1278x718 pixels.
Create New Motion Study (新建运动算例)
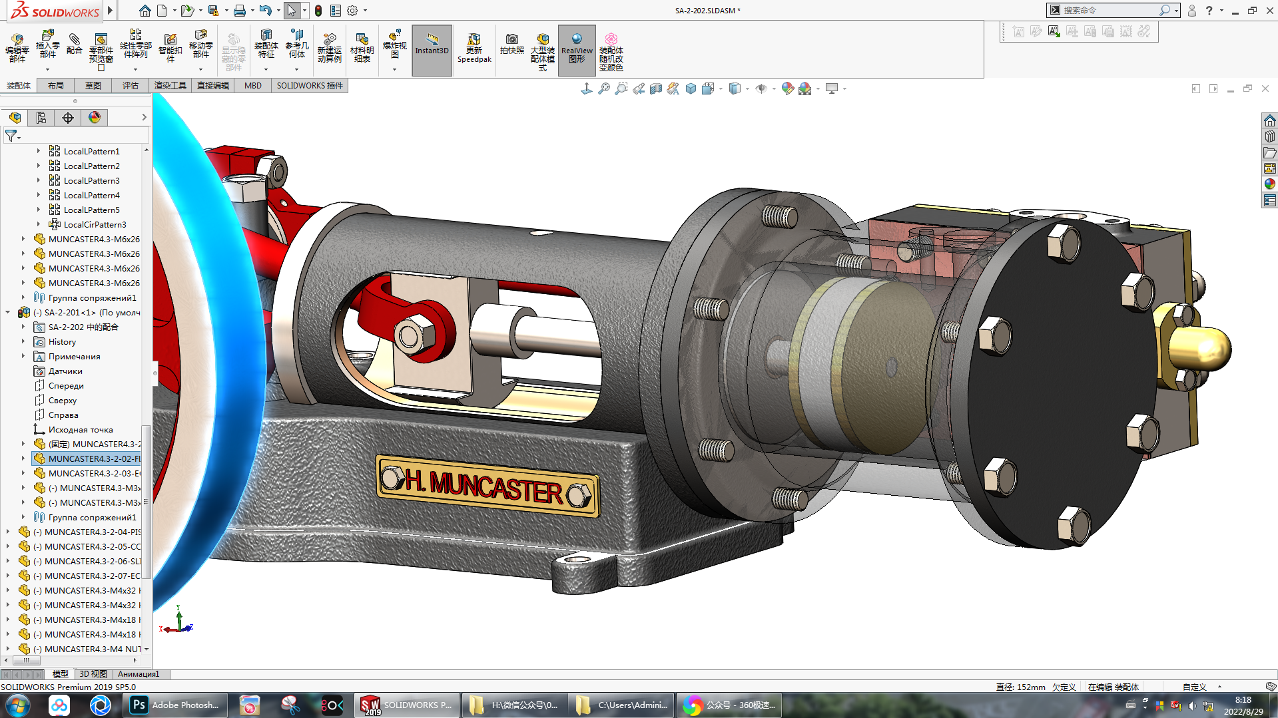click(329, 48)
